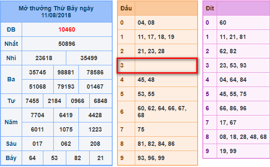
Task: Click third prize number 98881
Action: (66, 72)
